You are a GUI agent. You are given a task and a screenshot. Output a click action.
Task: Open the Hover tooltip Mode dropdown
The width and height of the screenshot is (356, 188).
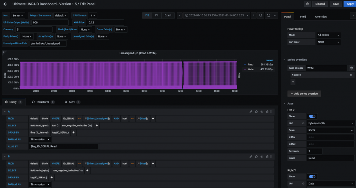tap(328, 35)
